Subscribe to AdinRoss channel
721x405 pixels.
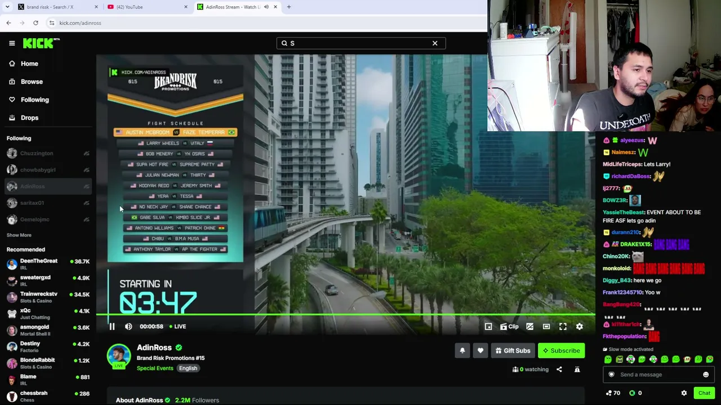[561, 350]
